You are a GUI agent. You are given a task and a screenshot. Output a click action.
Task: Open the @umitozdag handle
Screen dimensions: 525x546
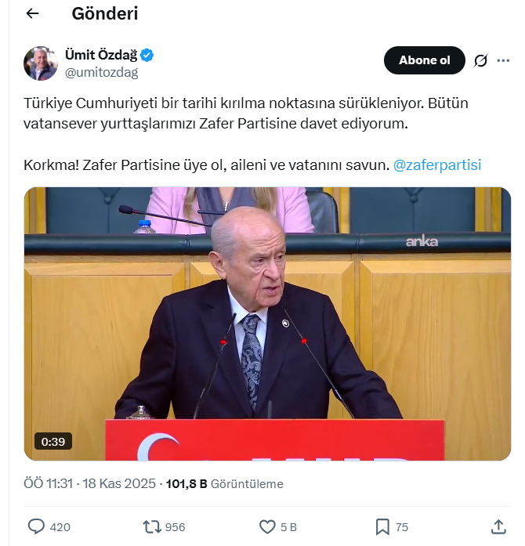click(101, 72)
